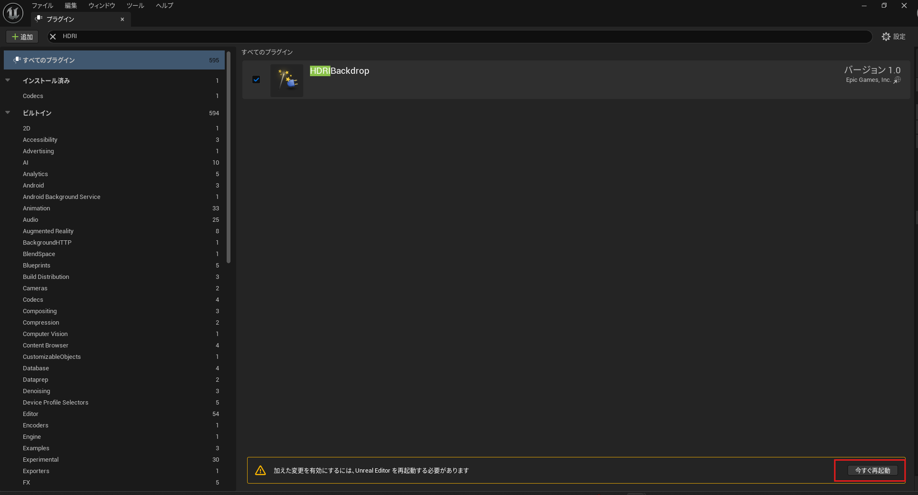The width and height of the screenshot is (918, 495).
Task: Collapse the インストール済み category
Action: click(x=8, y=80)
